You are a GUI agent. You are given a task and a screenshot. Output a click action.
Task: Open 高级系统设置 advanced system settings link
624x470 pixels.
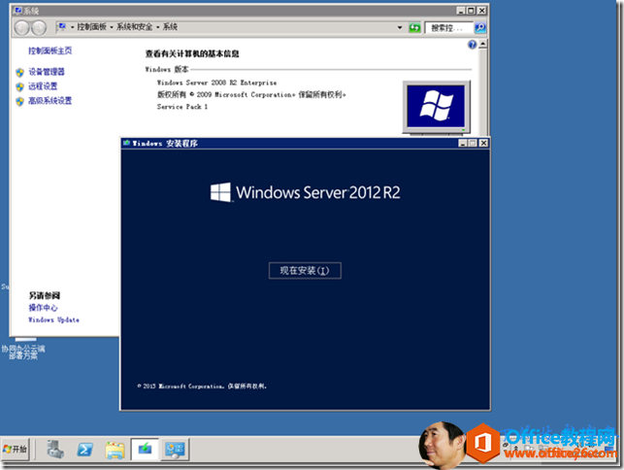pyautogui.click(x=50, y=100)
